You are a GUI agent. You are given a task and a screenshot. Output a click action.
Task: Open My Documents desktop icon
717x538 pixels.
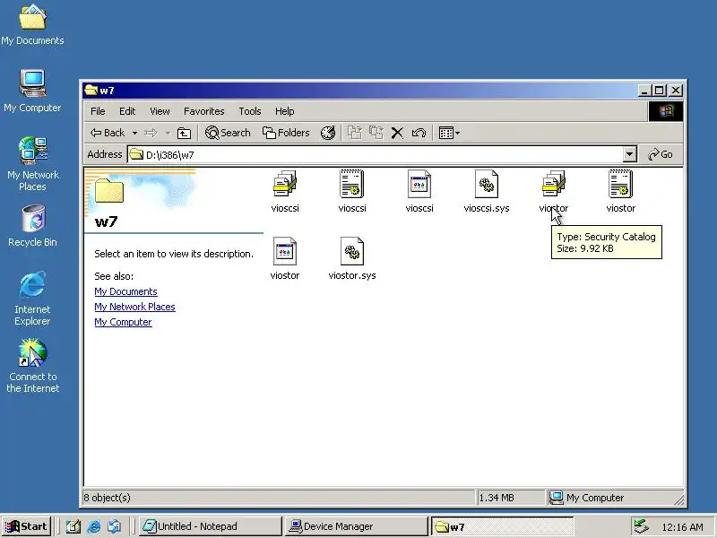pyautogui.click(x=32, y=25)
